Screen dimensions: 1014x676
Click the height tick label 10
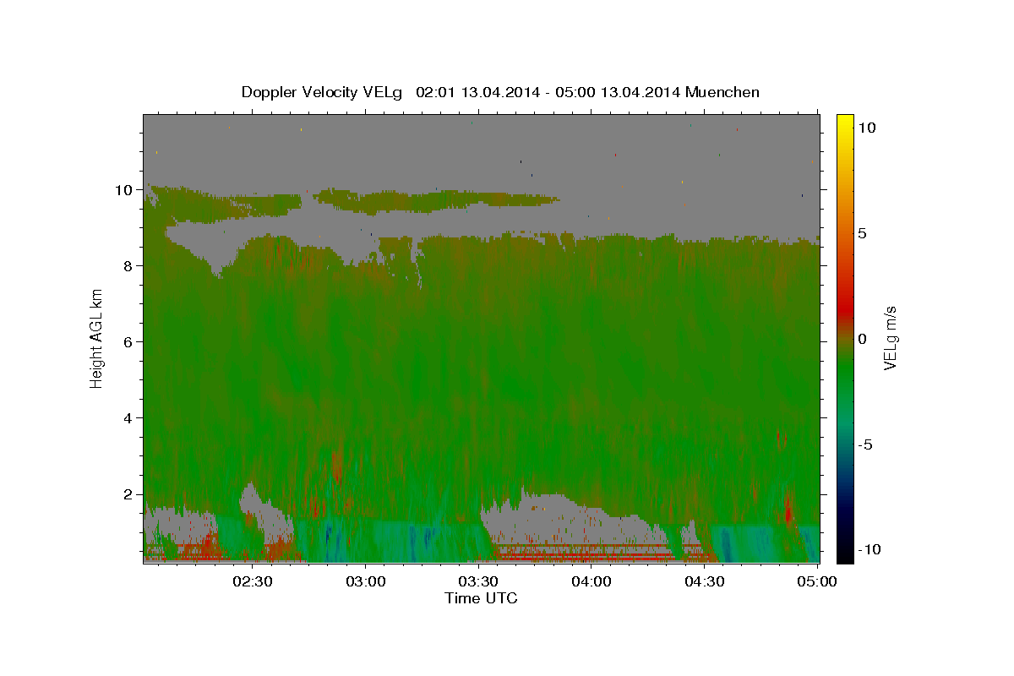click(x=125, y=190)
